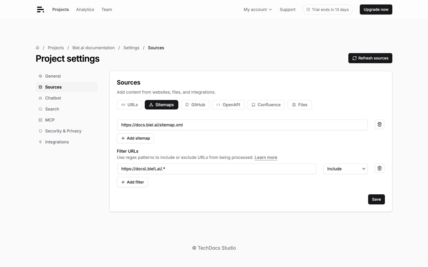Focus the sitemap URL input field
This screenshot has height=267, width=428.
(242, 125)
